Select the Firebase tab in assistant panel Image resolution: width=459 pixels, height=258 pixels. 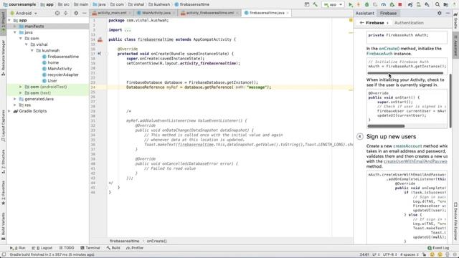[x=388, y=13]
